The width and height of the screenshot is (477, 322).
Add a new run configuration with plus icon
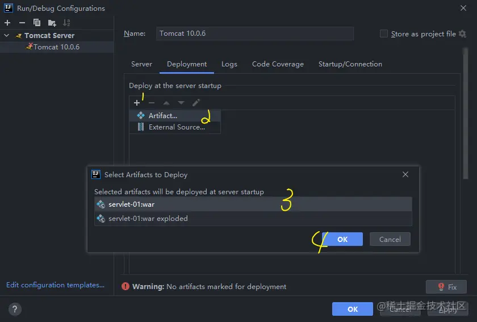pyautogui.click(x=7, y=23)
